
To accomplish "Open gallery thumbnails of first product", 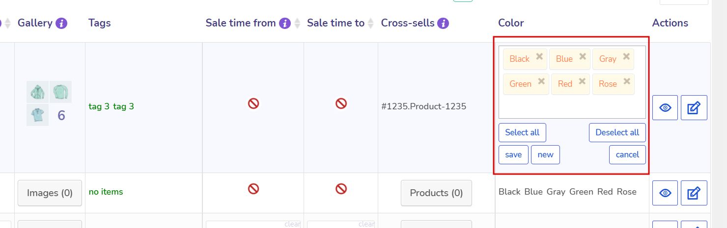I will (x=49, y=103).
